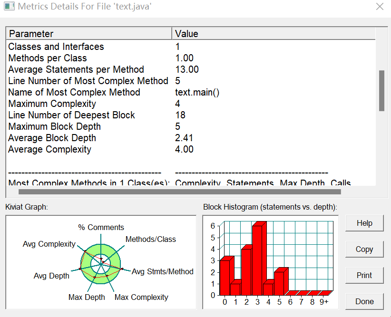Print the metrics details

364,275
